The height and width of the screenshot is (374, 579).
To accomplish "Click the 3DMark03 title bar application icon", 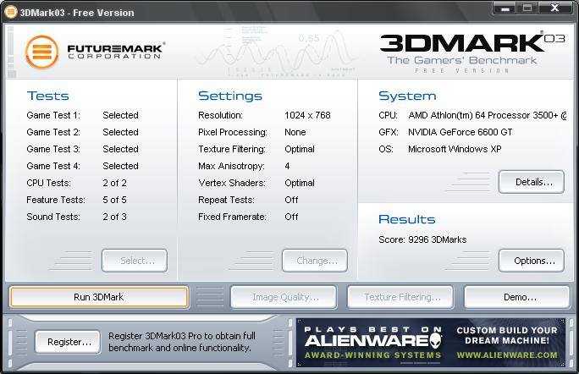I will (11, 10).
